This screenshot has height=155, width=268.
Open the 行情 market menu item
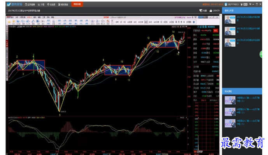[41, 4]
